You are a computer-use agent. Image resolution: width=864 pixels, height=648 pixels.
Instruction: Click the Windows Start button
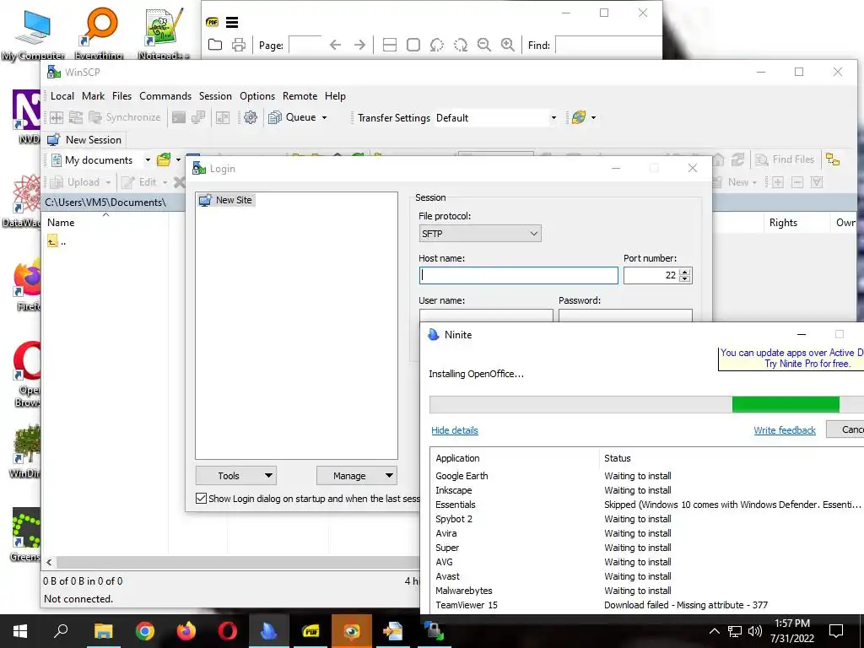click(x=20, y=631)
